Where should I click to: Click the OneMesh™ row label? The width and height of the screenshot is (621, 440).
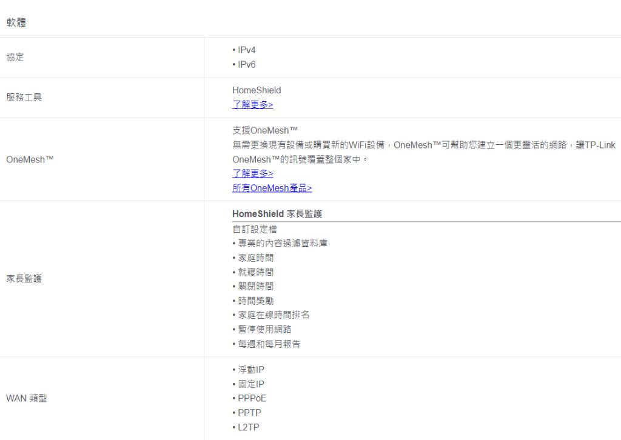[x=30, y=159]
